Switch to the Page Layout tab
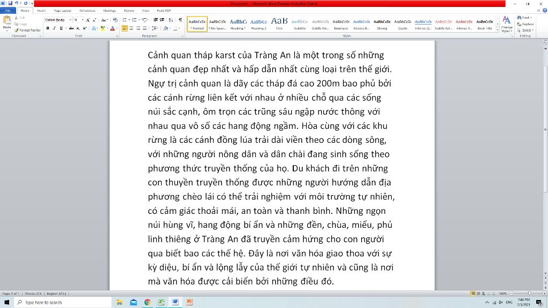This screenshot has width=548, height=308. coord(62,11)
